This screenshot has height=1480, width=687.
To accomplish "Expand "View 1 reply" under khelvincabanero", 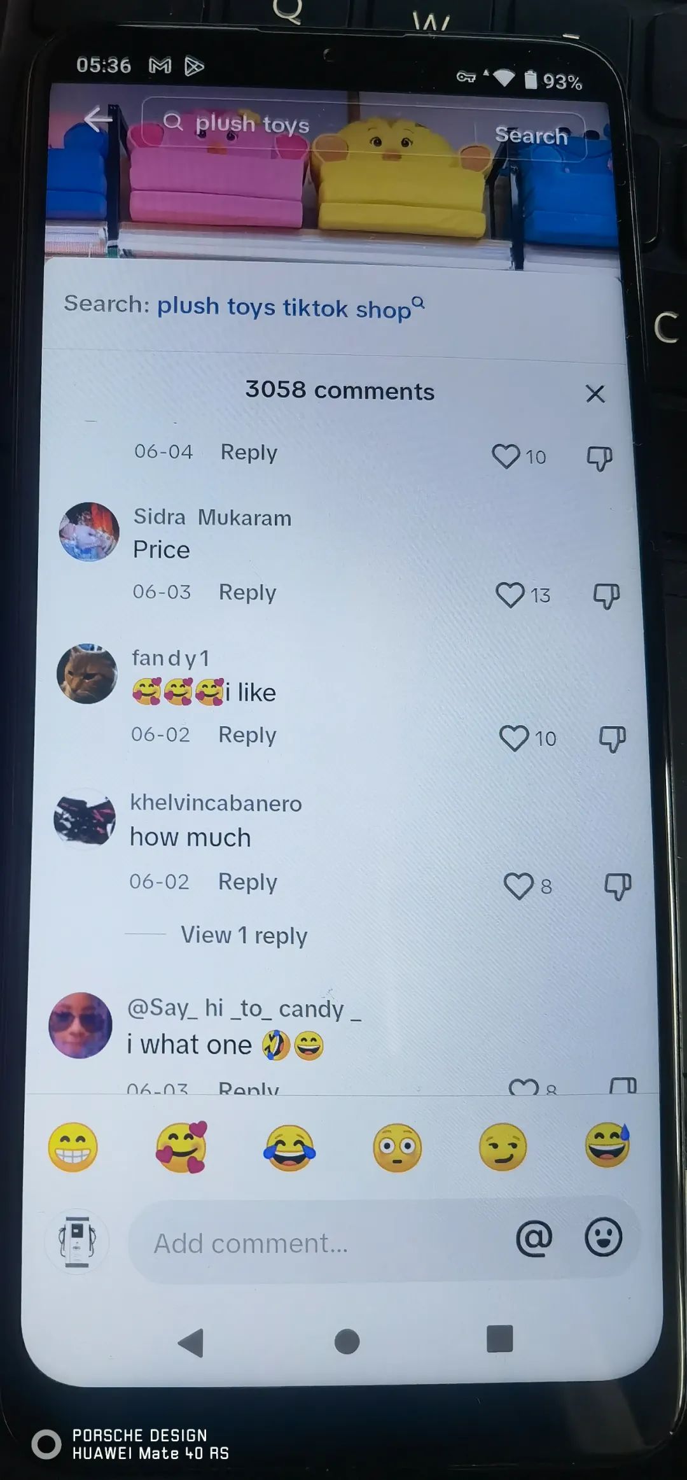I will (x=244, y=935).
